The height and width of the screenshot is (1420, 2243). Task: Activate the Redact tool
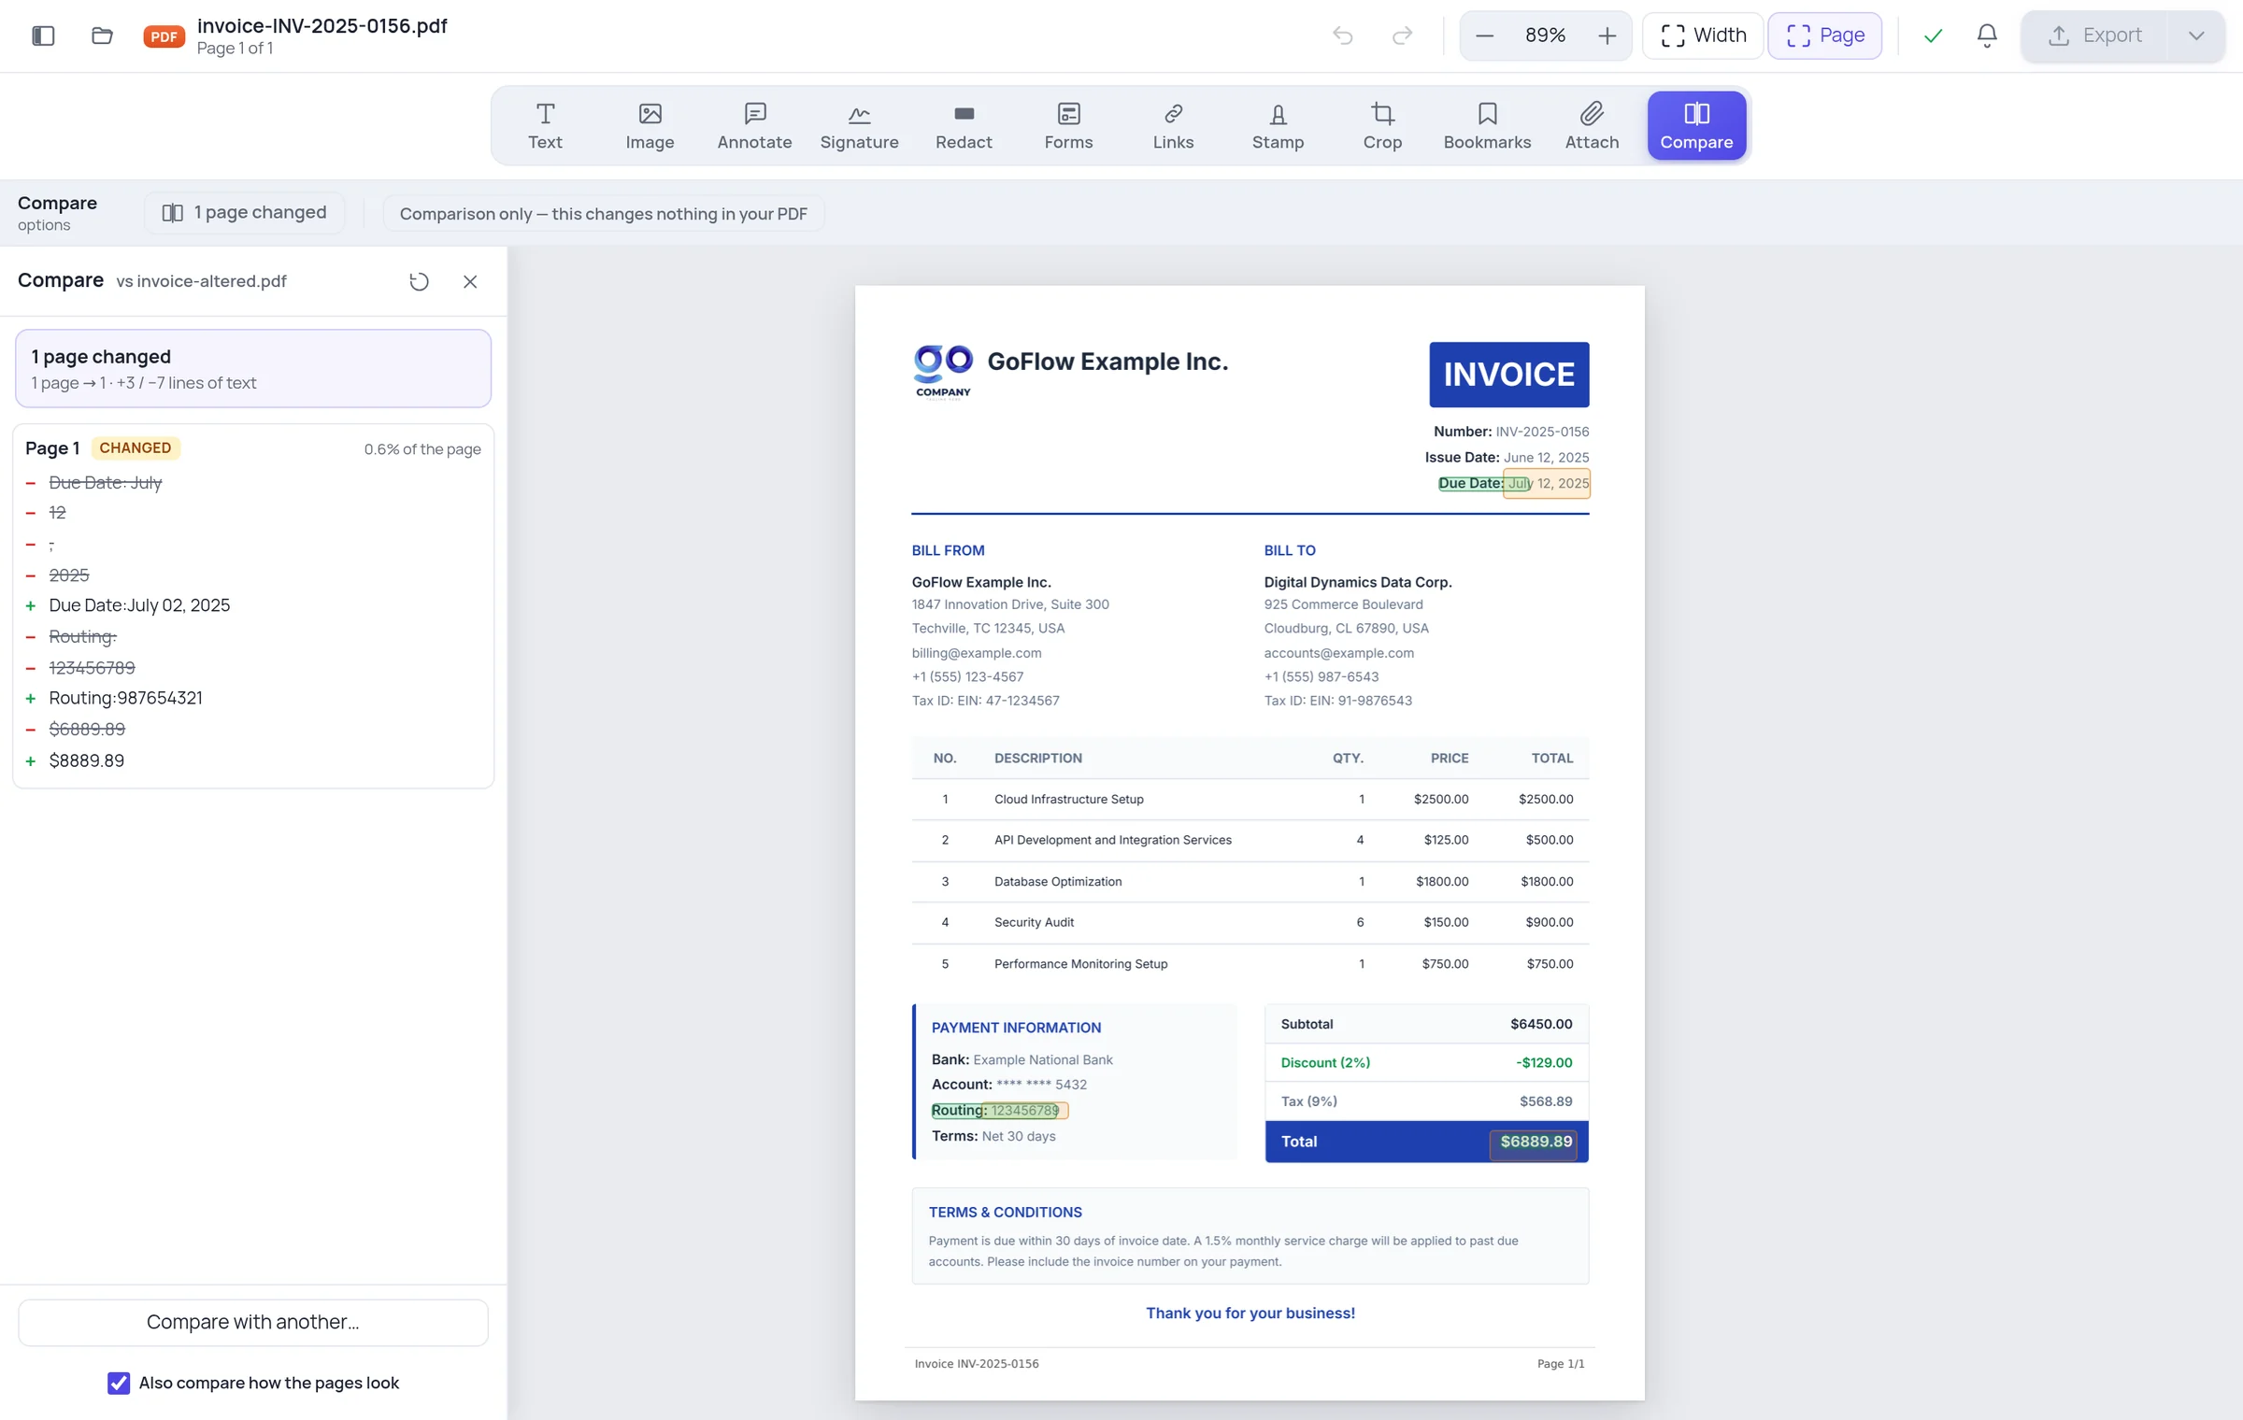(964, 125)
